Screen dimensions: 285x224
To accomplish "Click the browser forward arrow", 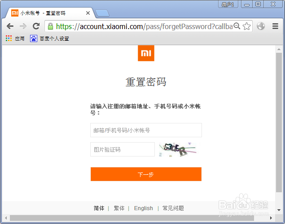I will click(x=23, y=26).
